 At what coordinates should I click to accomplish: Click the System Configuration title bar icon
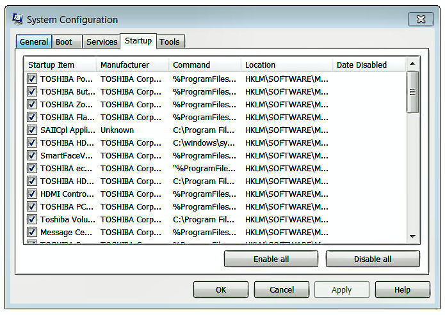tap(17, 19)
